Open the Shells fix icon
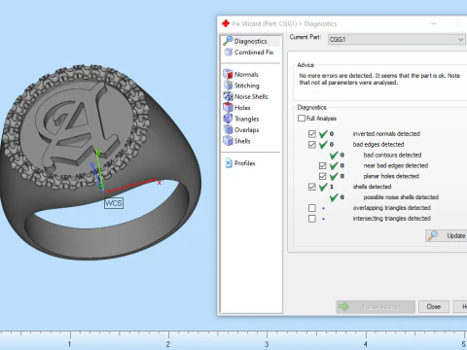Screen dimensions: 467x350 (228, 141)
